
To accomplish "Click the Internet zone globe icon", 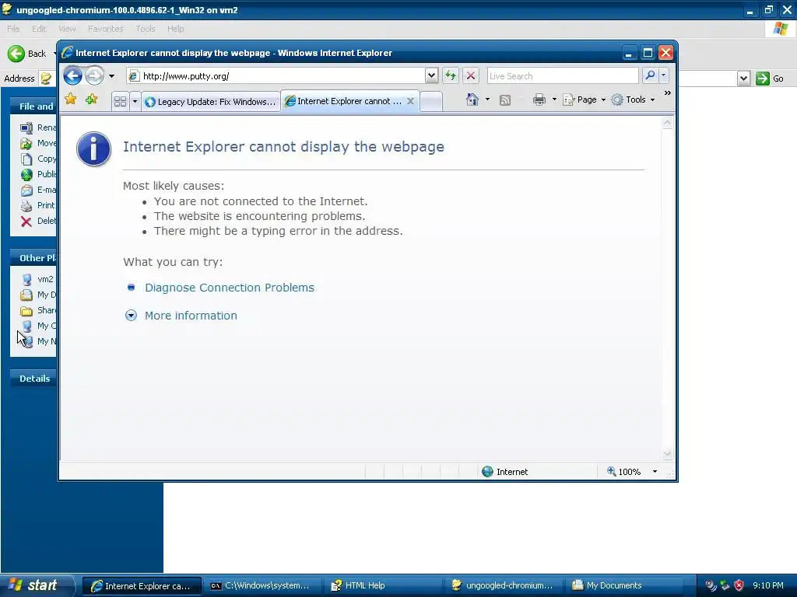I will tap(487, 472).
